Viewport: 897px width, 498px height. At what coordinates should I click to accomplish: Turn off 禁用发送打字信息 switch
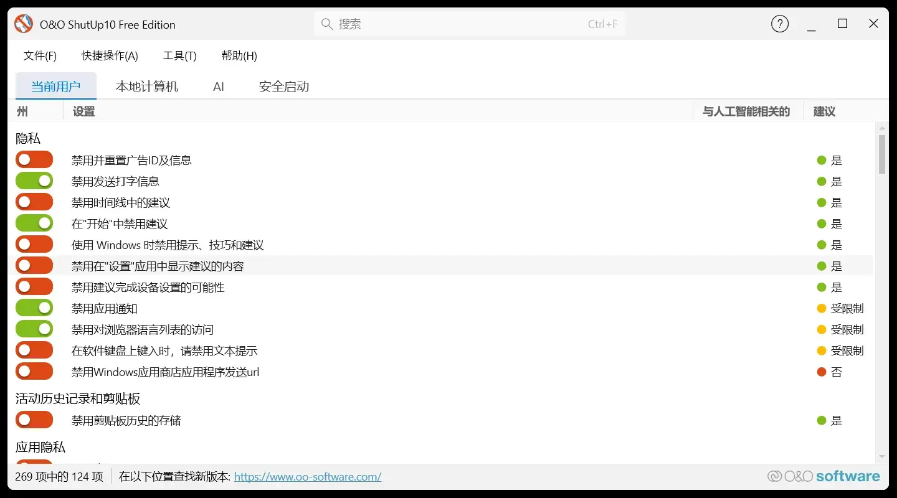pos(34,181)
